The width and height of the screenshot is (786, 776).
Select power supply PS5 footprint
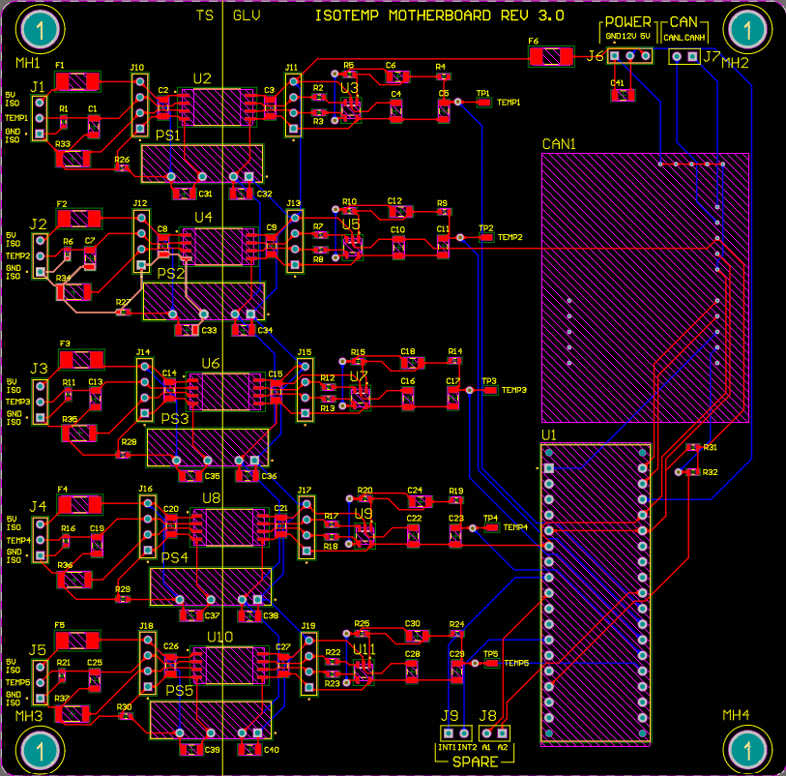[x=211, y=720]
